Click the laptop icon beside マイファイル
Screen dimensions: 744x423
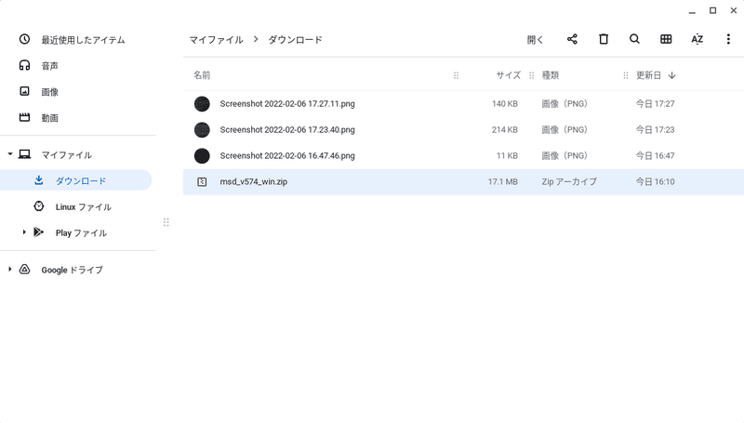[x=25, y=154]
